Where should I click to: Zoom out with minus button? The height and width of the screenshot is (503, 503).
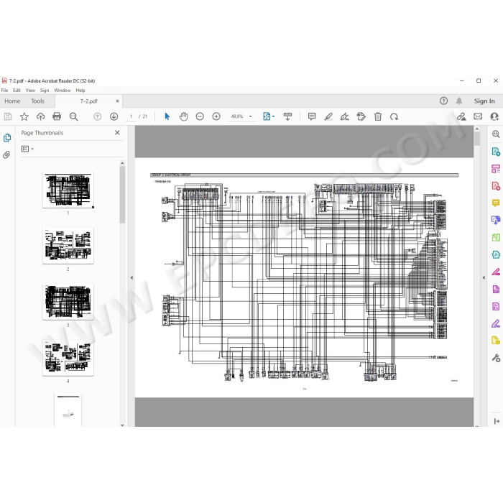200,116
